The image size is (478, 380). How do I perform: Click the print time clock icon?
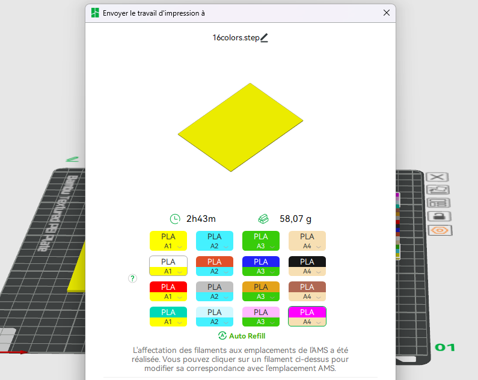pyautogui.click(x=175, y=219)
